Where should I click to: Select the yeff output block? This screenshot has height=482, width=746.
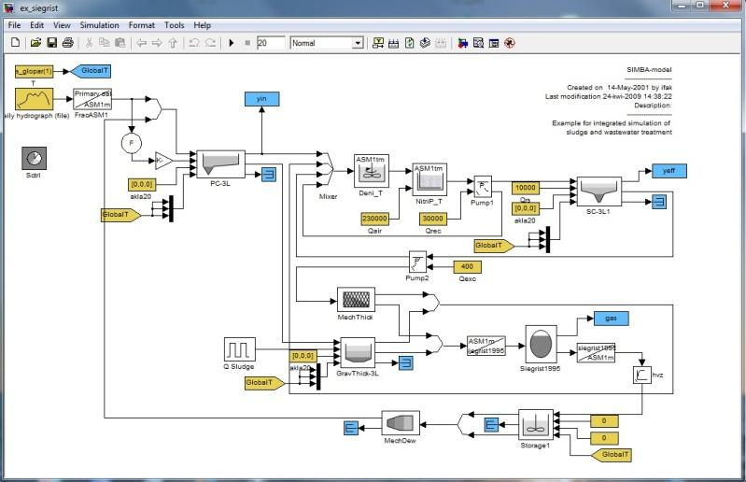coord(669,170)
